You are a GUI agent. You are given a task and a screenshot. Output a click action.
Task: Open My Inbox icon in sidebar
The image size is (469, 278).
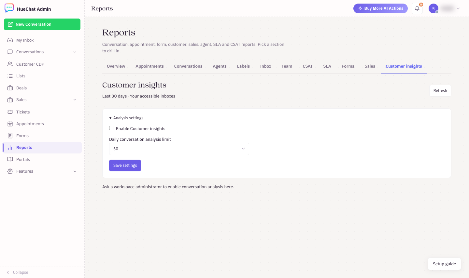pos(10,40)
